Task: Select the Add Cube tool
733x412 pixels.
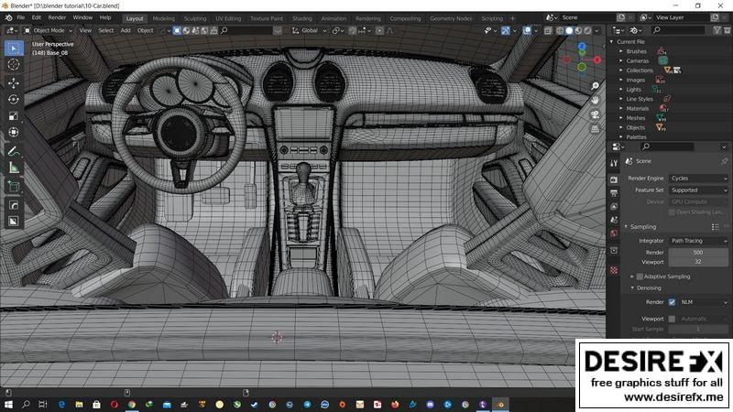Action: [14, 187]
